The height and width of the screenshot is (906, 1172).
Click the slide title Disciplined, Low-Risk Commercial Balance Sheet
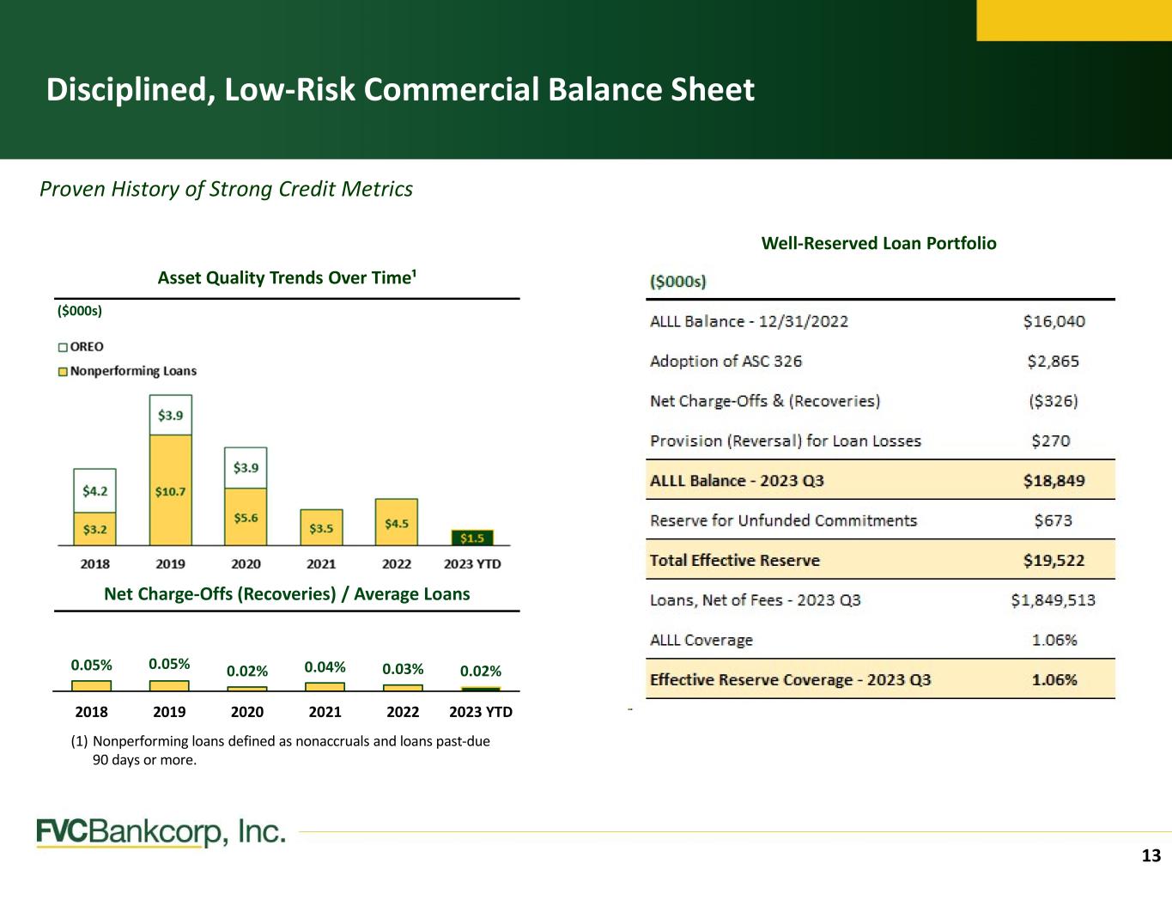[400, 89]
